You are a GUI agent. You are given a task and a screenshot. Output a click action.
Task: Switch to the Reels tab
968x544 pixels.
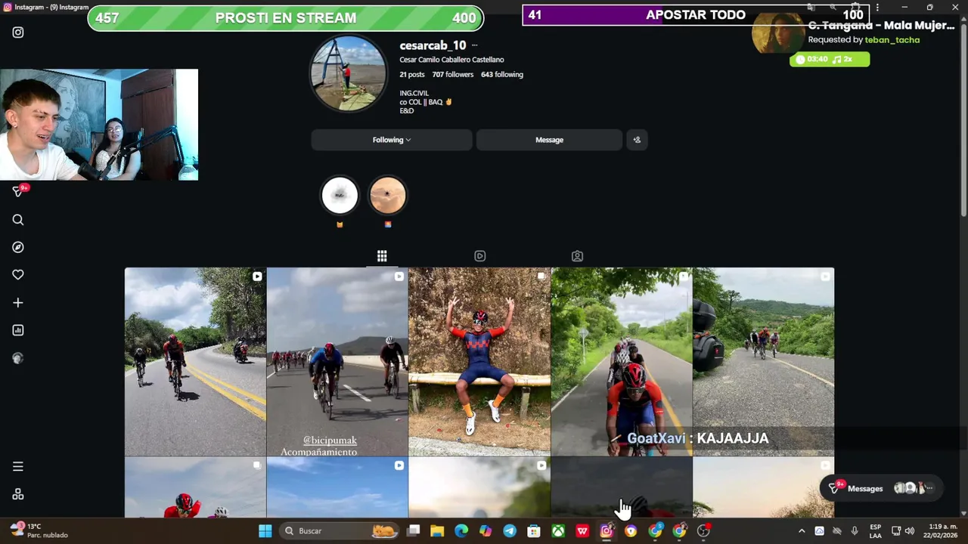[x=479, y=256]
